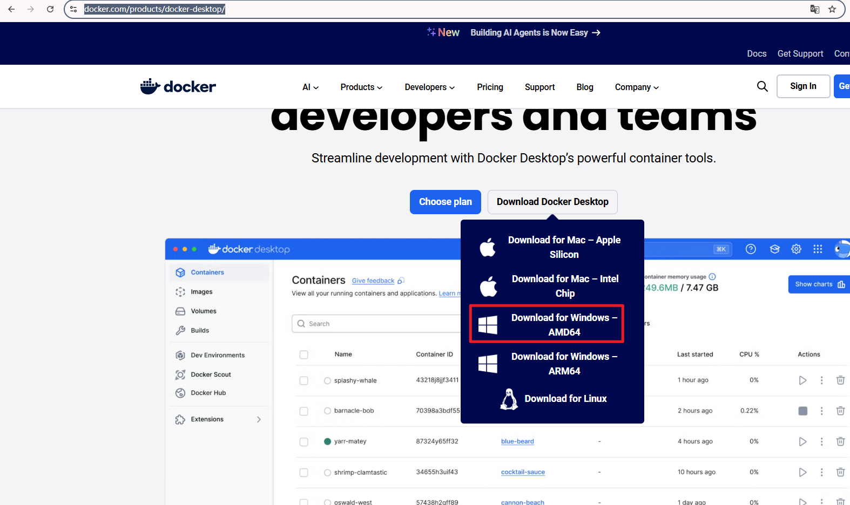Check the shrimp-clamtastic row checkbox
Viewport: 850px width, 505px height.
(304, 473)
